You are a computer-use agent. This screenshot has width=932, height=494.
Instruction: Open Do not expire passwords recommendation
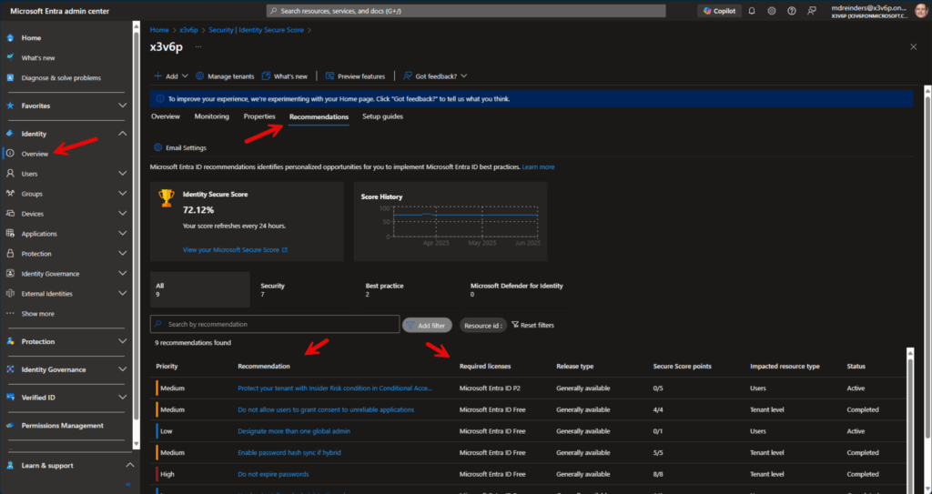273,474
